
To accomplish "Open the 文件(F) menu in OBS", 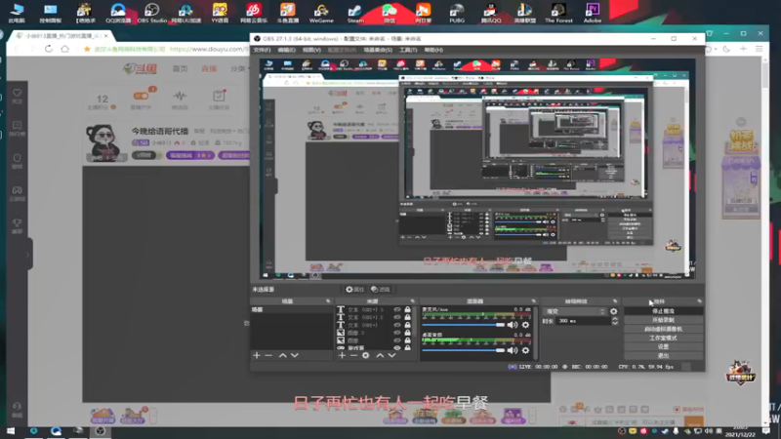I will pyautogui.click(x=262, y=50).
